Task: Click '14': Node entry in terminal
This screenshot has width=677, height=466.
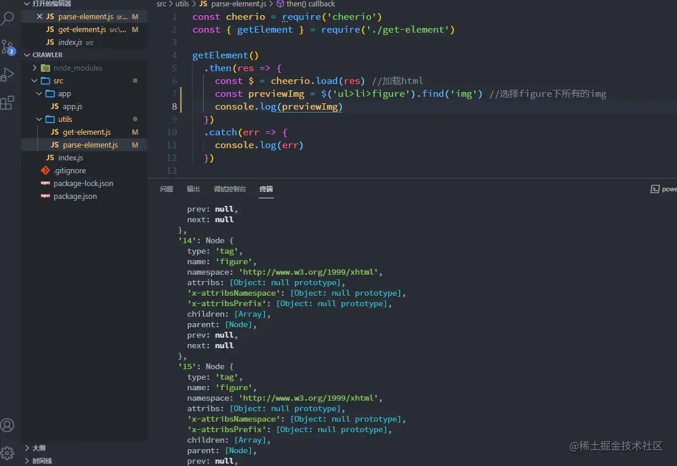Action: click(206, 240)
